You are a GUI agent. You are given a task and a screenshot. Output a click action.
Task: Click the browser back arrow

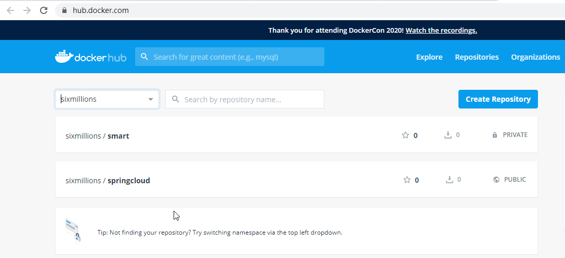point(10,10)
